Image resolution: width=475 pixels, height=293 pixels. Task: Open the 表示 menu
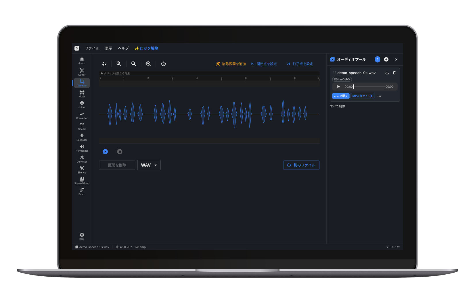click(x=108, y=48)
